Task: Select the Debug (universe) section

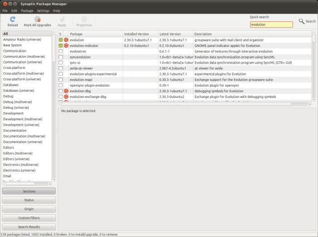Action: pos(27,108)
